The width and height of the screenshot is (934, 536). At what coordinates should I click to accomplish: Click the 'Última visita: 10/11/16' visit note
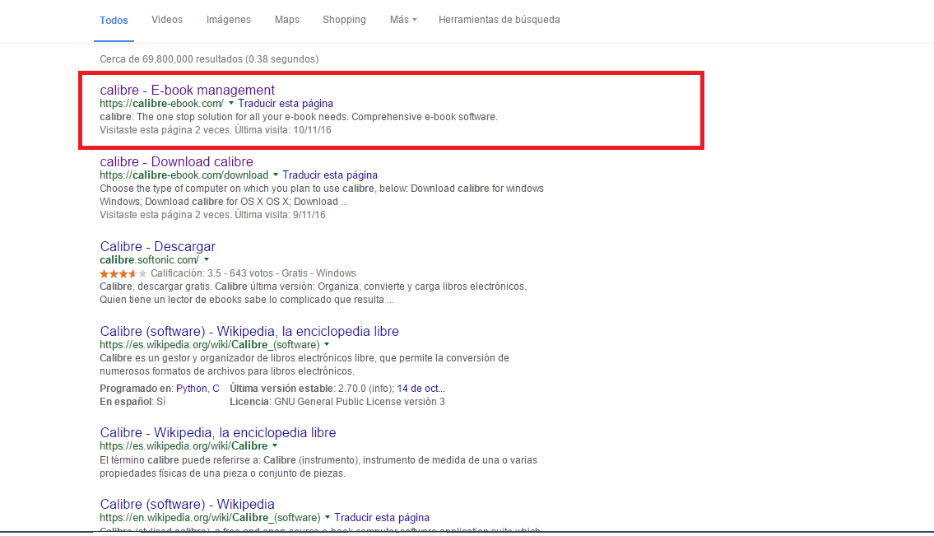283,130
